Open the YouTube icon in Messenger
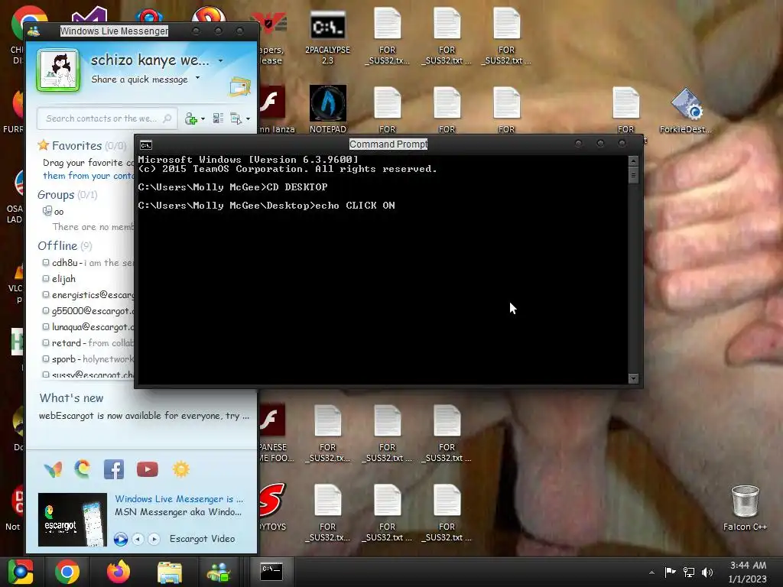This screenshot has width=783, height=587. pos(148,469)
